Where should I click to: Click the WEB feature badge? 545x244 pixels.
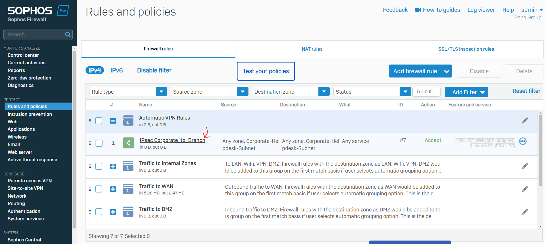pos(480,141)
